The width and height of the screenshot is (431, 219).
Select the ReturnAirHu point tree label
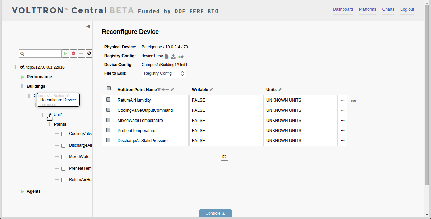click(80, 180)
